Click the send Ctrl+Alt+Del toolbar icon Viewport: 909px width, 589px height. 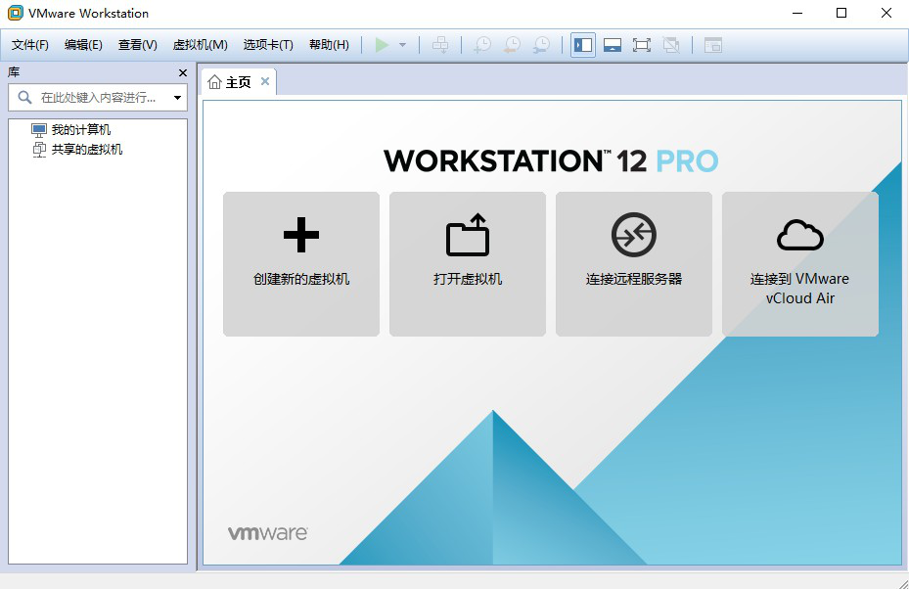tap(440, 45)
